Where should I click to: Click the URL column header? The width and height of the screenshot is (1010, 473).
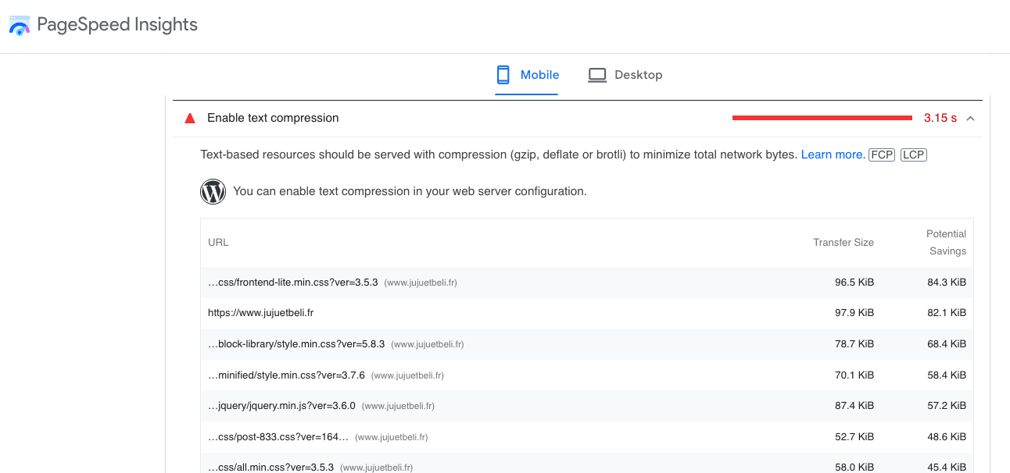pos(218,243)
